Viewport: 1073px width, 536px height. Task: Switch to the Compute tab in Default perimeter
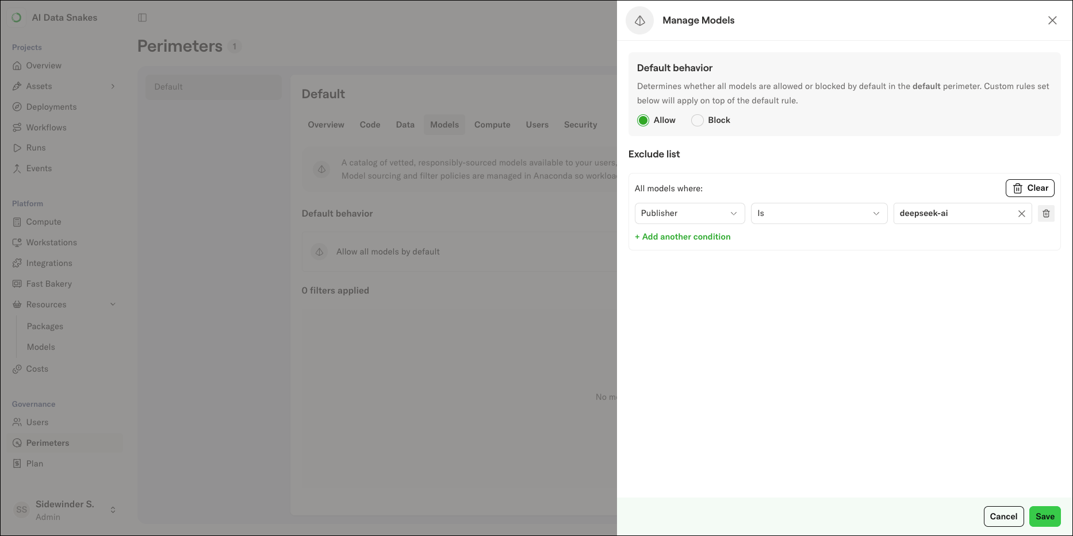click(492, 125)
